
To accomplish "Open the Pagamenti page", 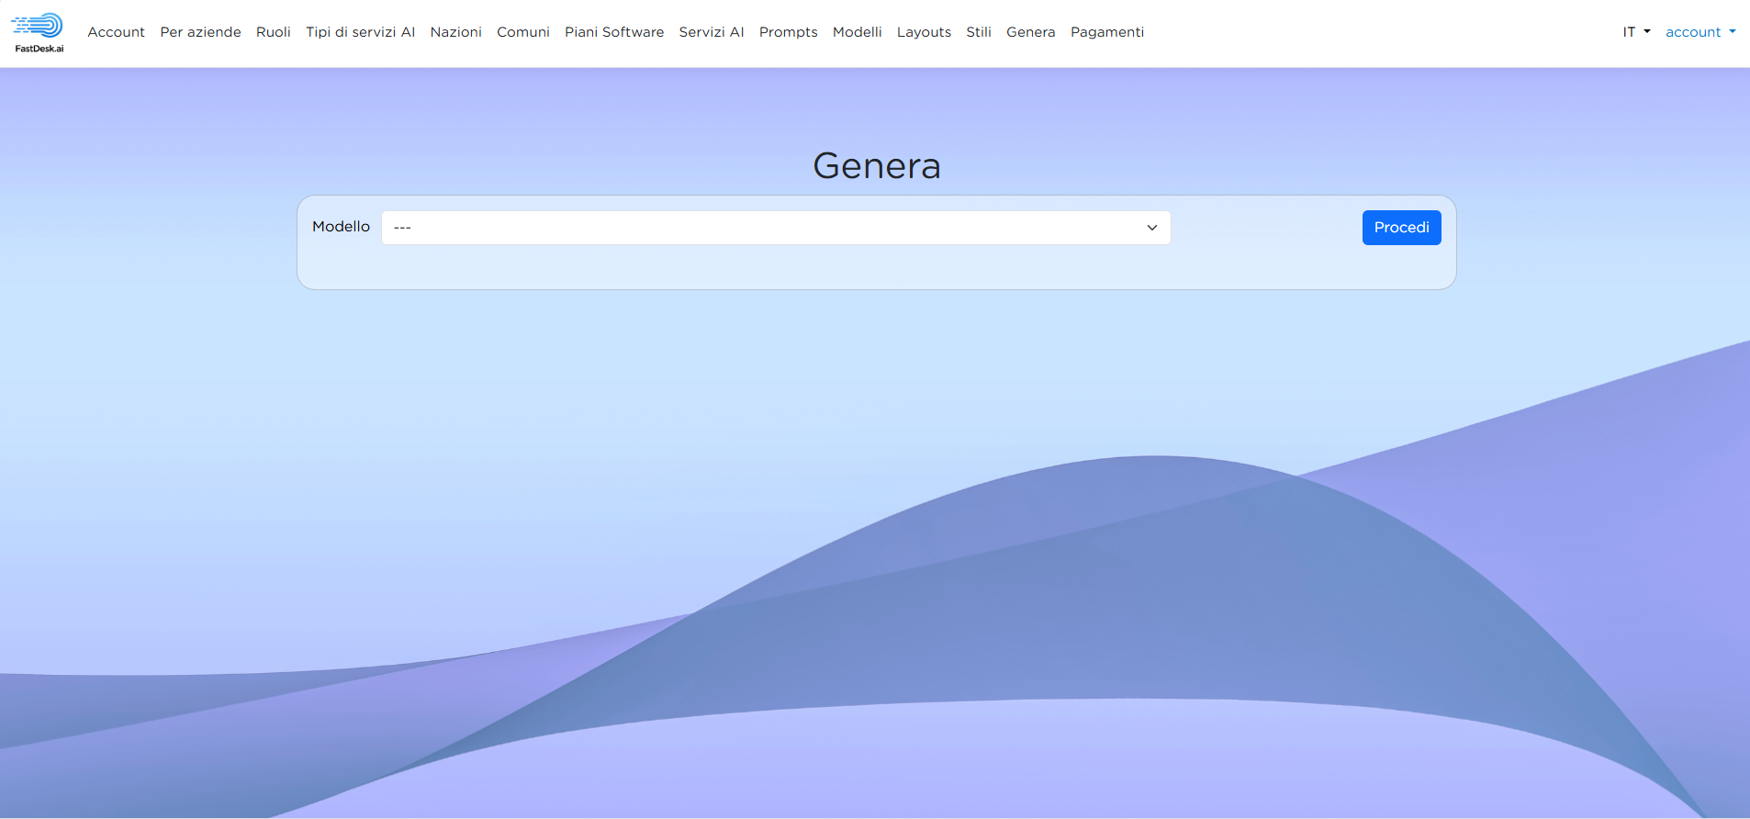I will click(x=1106, y=32).
